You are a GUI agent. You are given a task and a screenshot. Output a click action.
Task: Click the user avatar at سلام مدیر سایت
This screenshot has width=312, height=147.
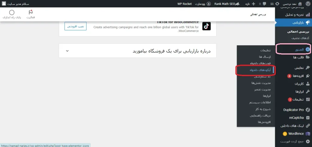(x=4, y=4)
